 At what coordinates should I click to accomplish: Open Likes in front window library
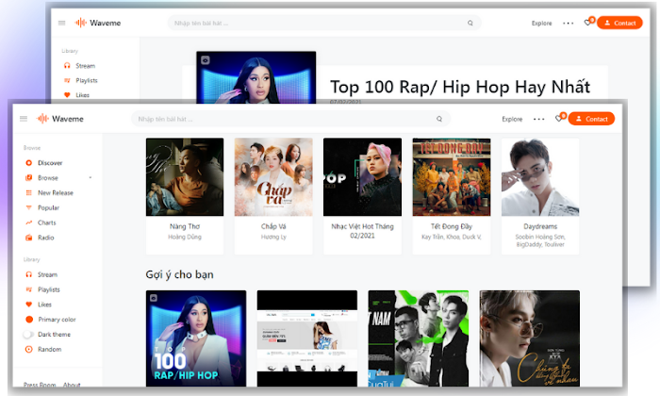(x=44, y=305)
